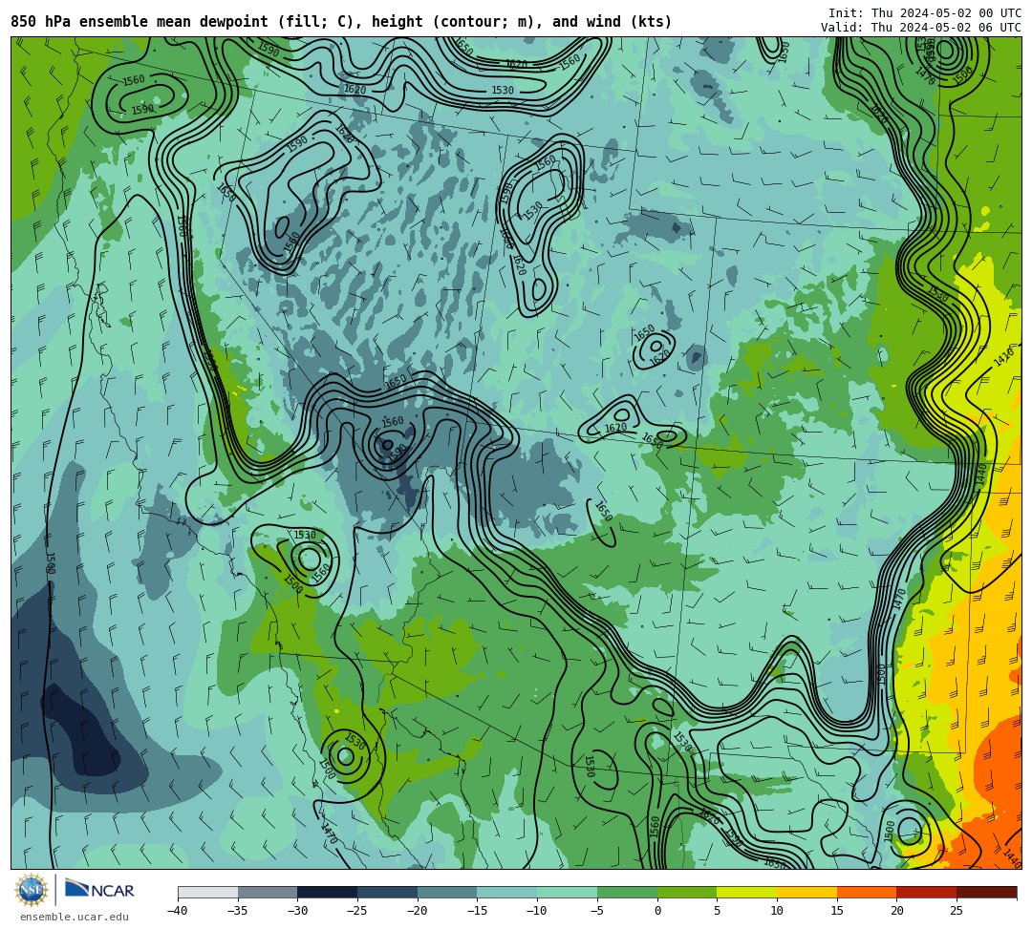Pick the -20 to -15 slate teal swatch
Screen dimensions: 1032x929
tap(447, 892)
